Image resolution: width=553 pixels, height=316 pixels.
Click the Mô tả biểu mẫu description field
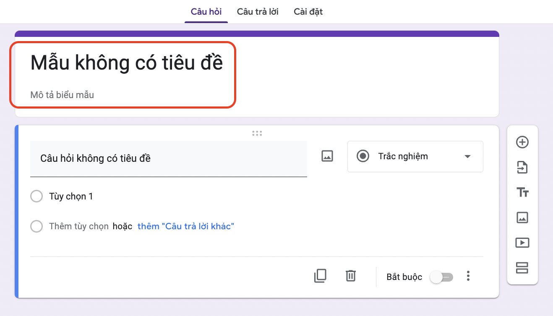[62, 95]
